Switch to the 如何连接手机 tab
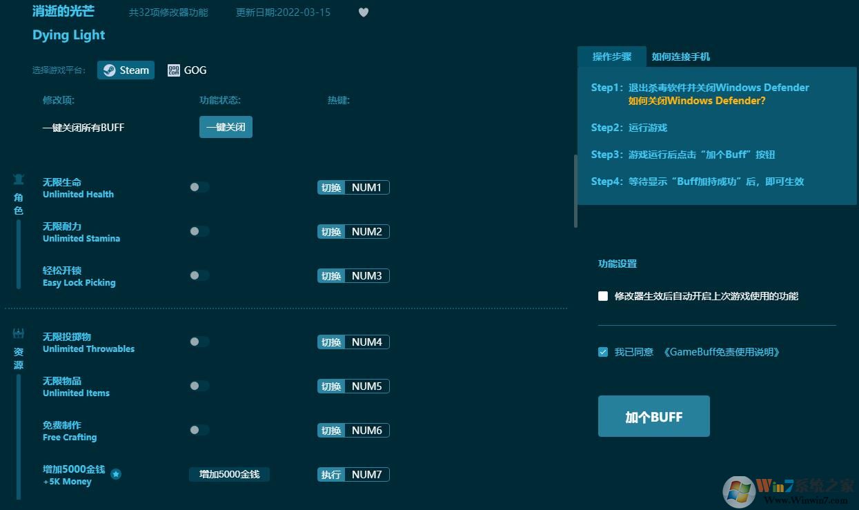The height and width of the screenshot is (510, 859). tap(680, 57)
